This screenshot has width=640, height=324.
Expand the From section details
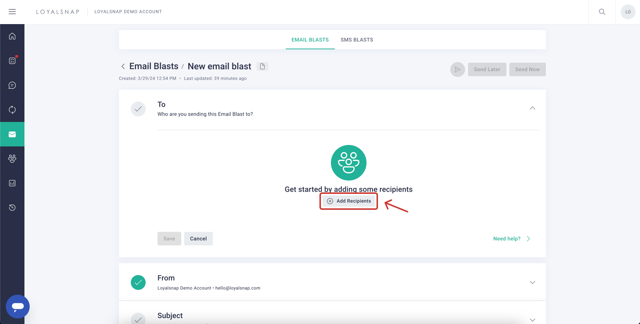[532, 282]
